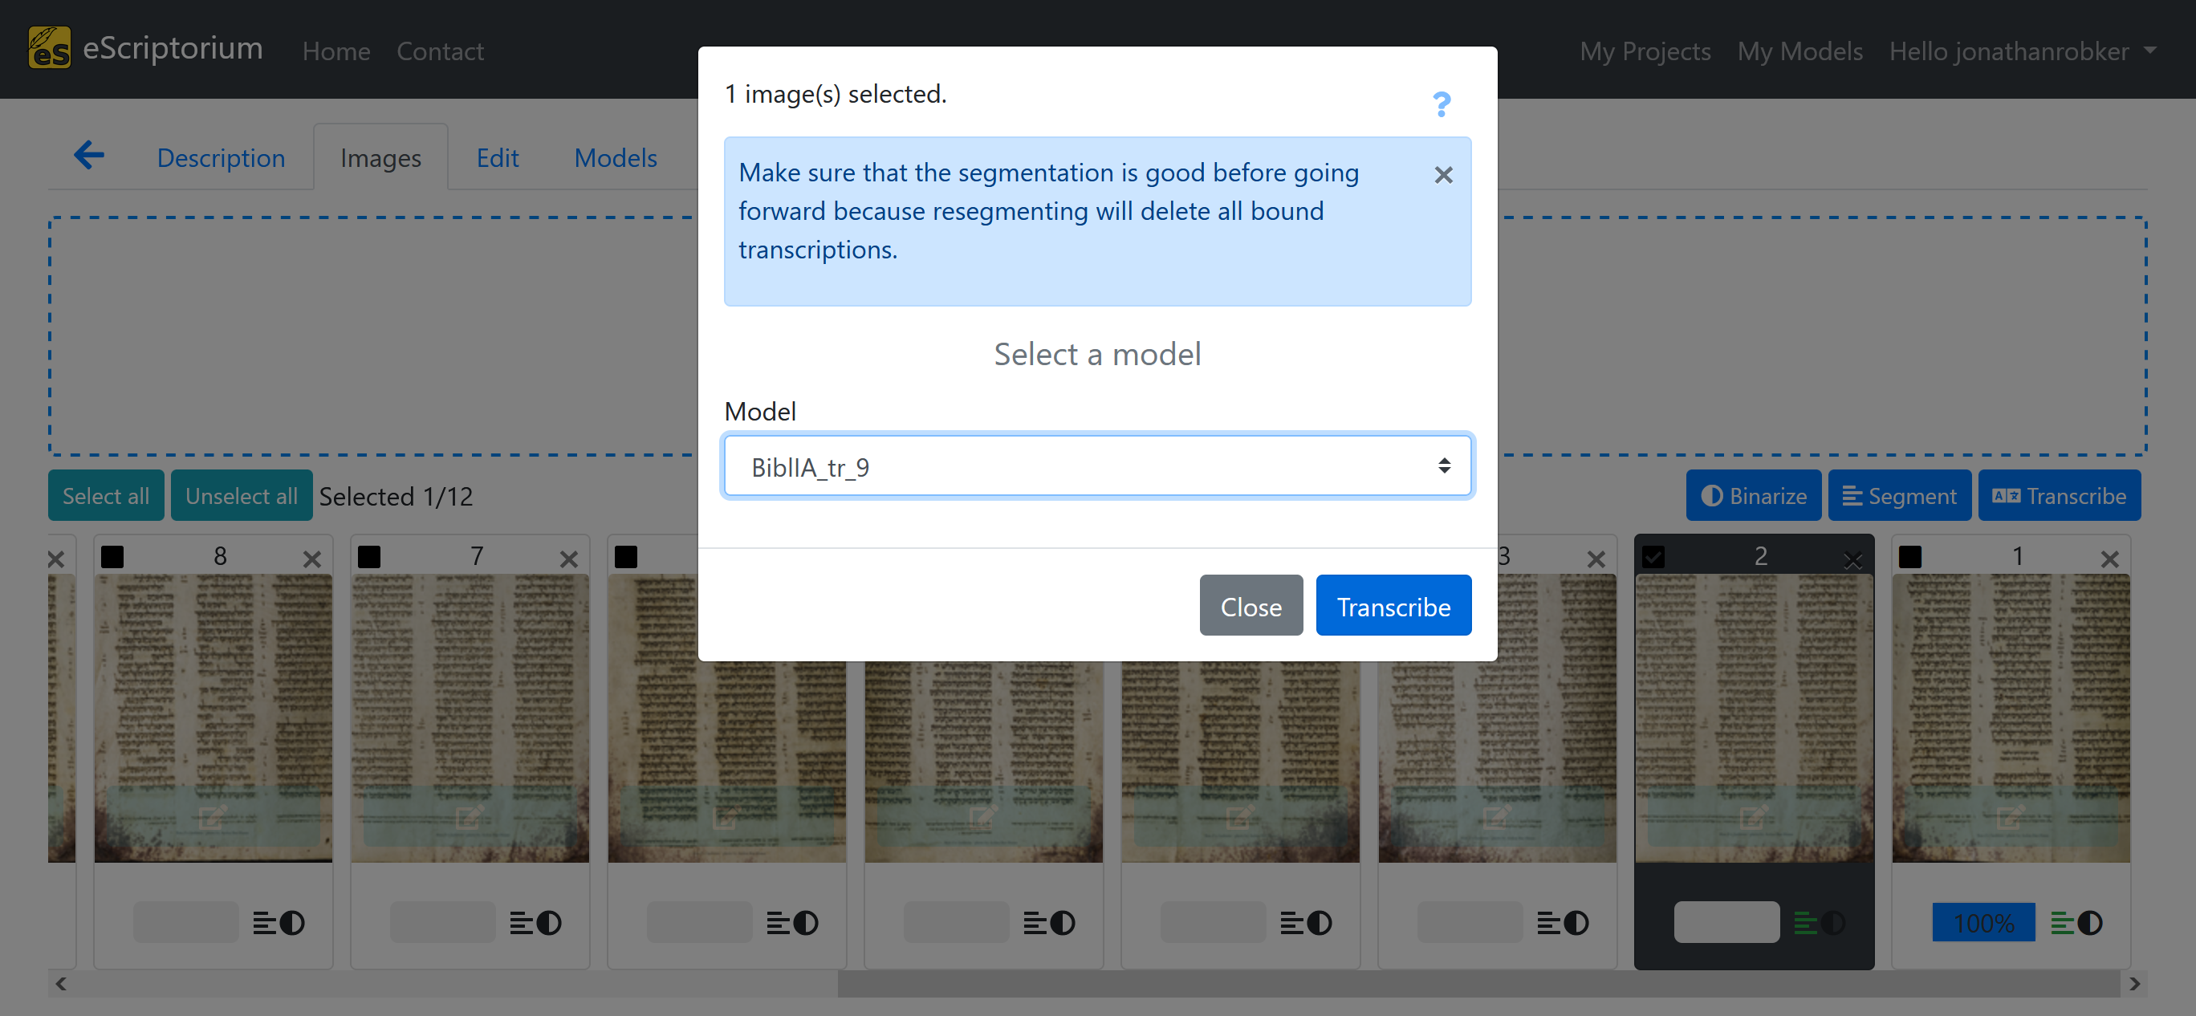
Task: Open the Models tab
Action: [615, 157]
